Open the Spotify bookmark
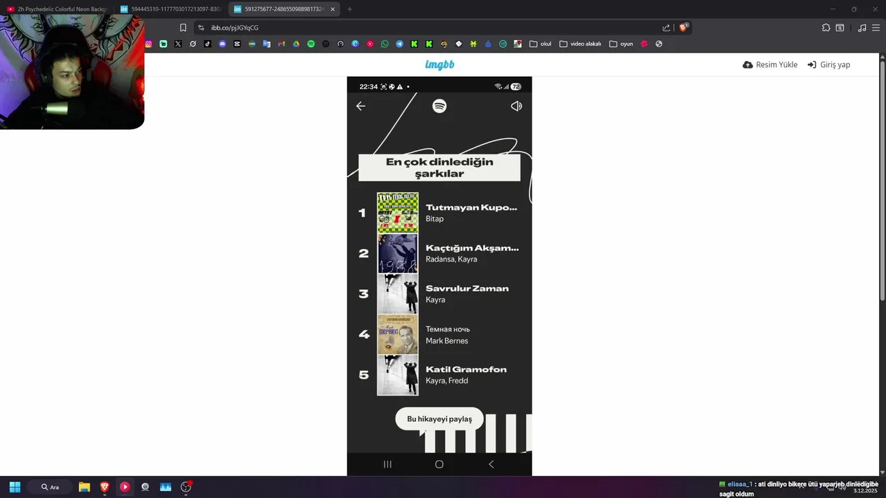886x498 pixels. point(311,44)
